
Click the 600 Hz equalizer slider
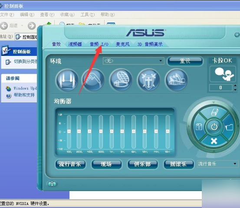[101, 132]
